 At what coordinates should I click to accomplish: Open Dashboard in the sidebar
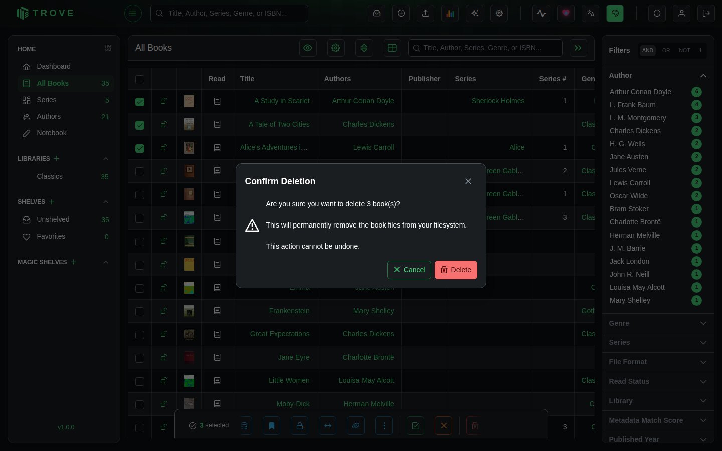(x=66, y=66)
